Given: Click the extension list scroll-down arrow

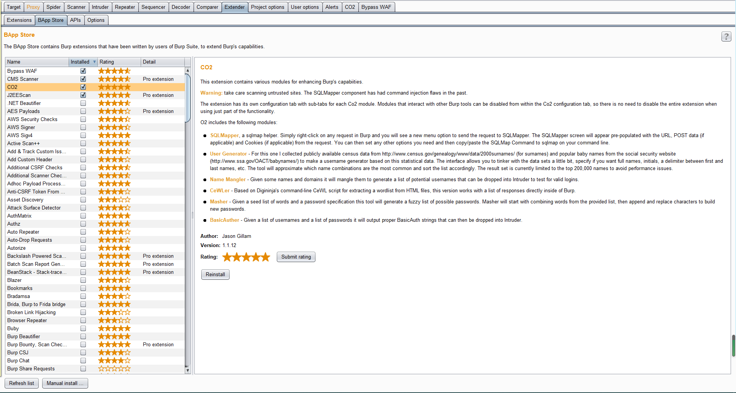Looking at the screenshot, I should point(187,370).
